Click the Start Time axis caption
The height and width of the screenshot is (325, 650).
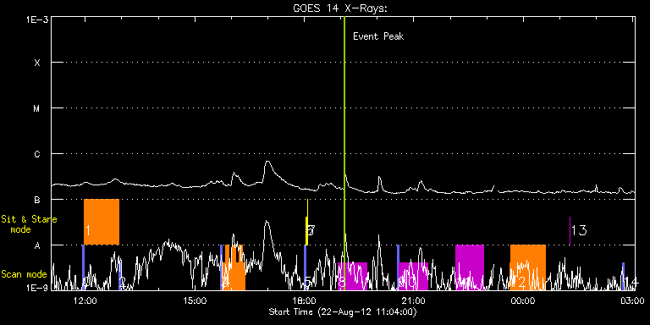click(x=343, y=311)
